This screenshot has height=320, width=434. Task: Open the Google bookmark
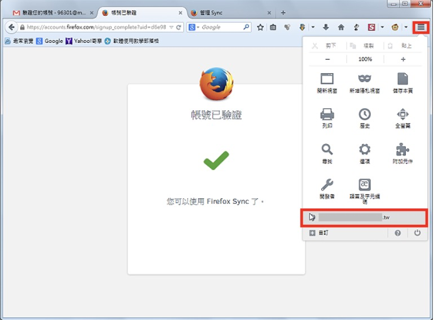pyautogui.click(x=50, y=41)
